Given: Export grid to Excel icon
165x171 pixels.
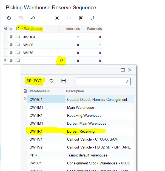Looking at the screenshot, I should [81, 18].
